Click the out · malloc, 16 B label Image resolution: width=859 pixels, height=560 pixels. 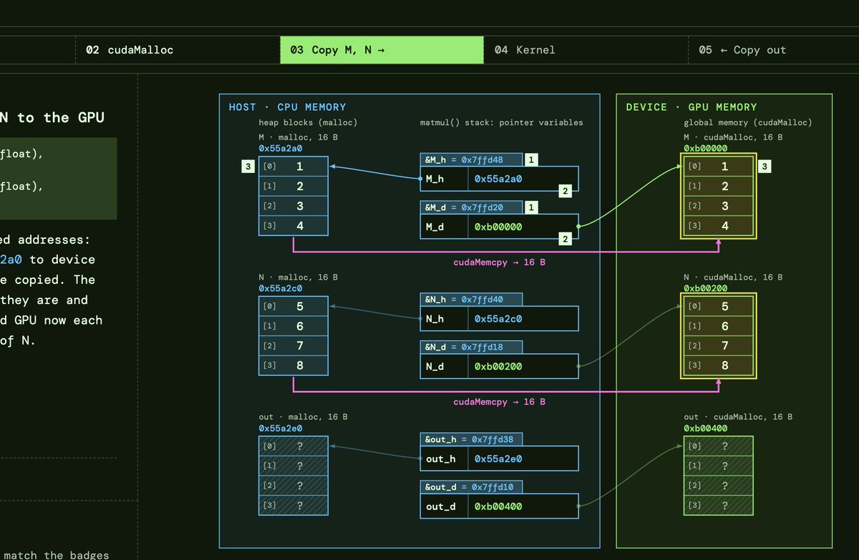(x=304, y=417)
